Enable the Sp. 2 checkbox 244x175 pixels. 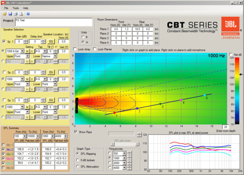(4, 72)
